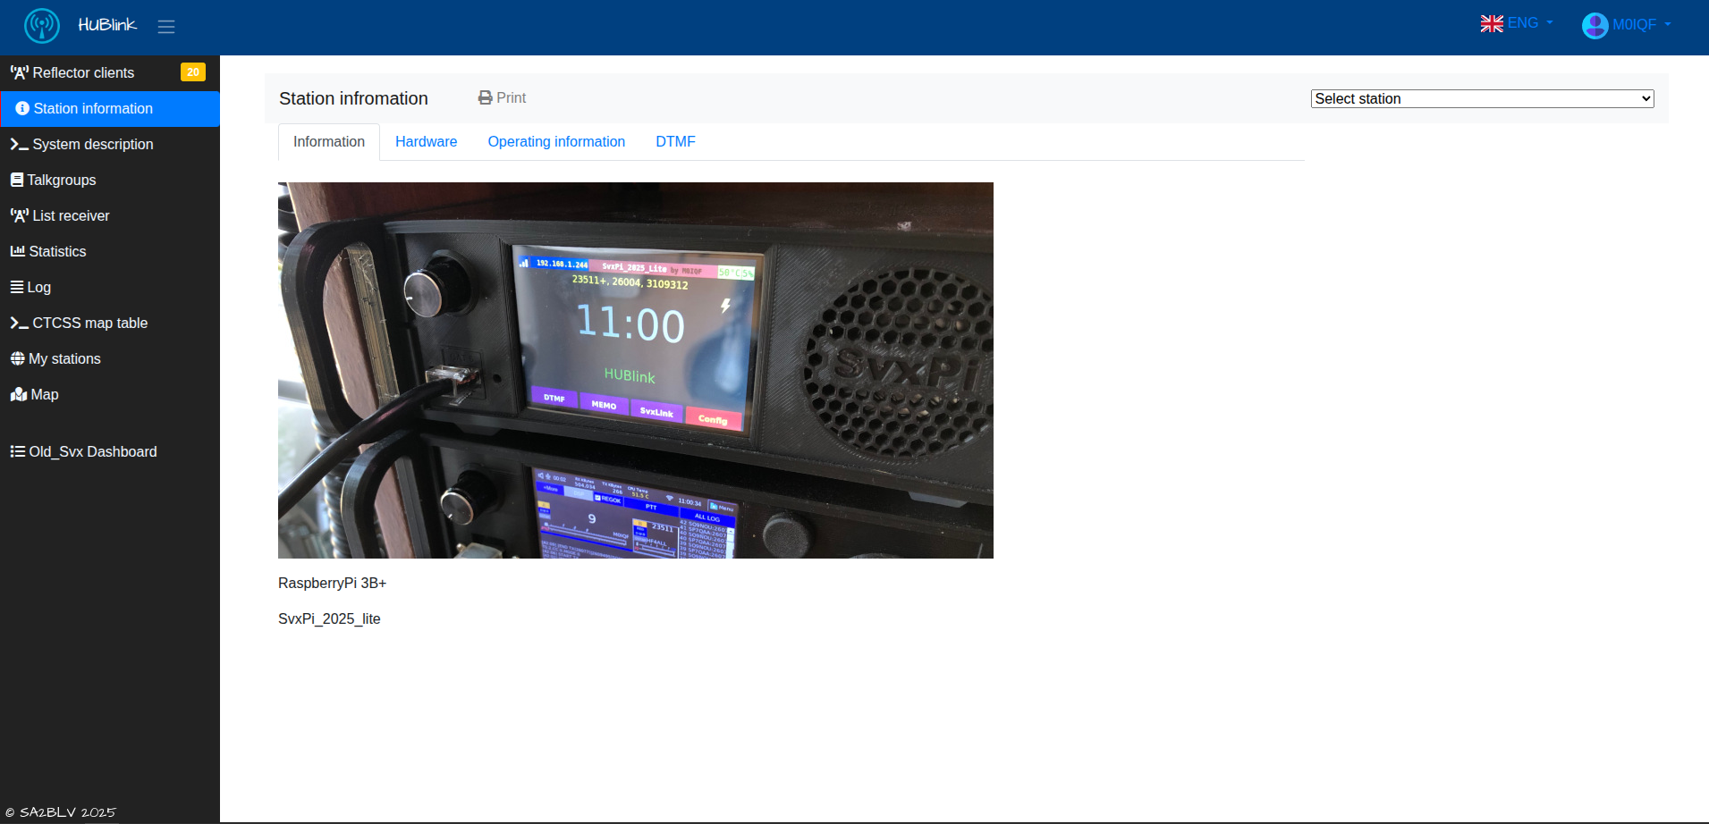Open the Old_Svx Dashboard link

(110, 451)
